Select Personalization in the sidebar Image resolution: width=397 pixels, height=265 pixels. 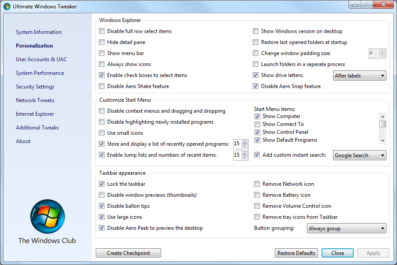34,46
